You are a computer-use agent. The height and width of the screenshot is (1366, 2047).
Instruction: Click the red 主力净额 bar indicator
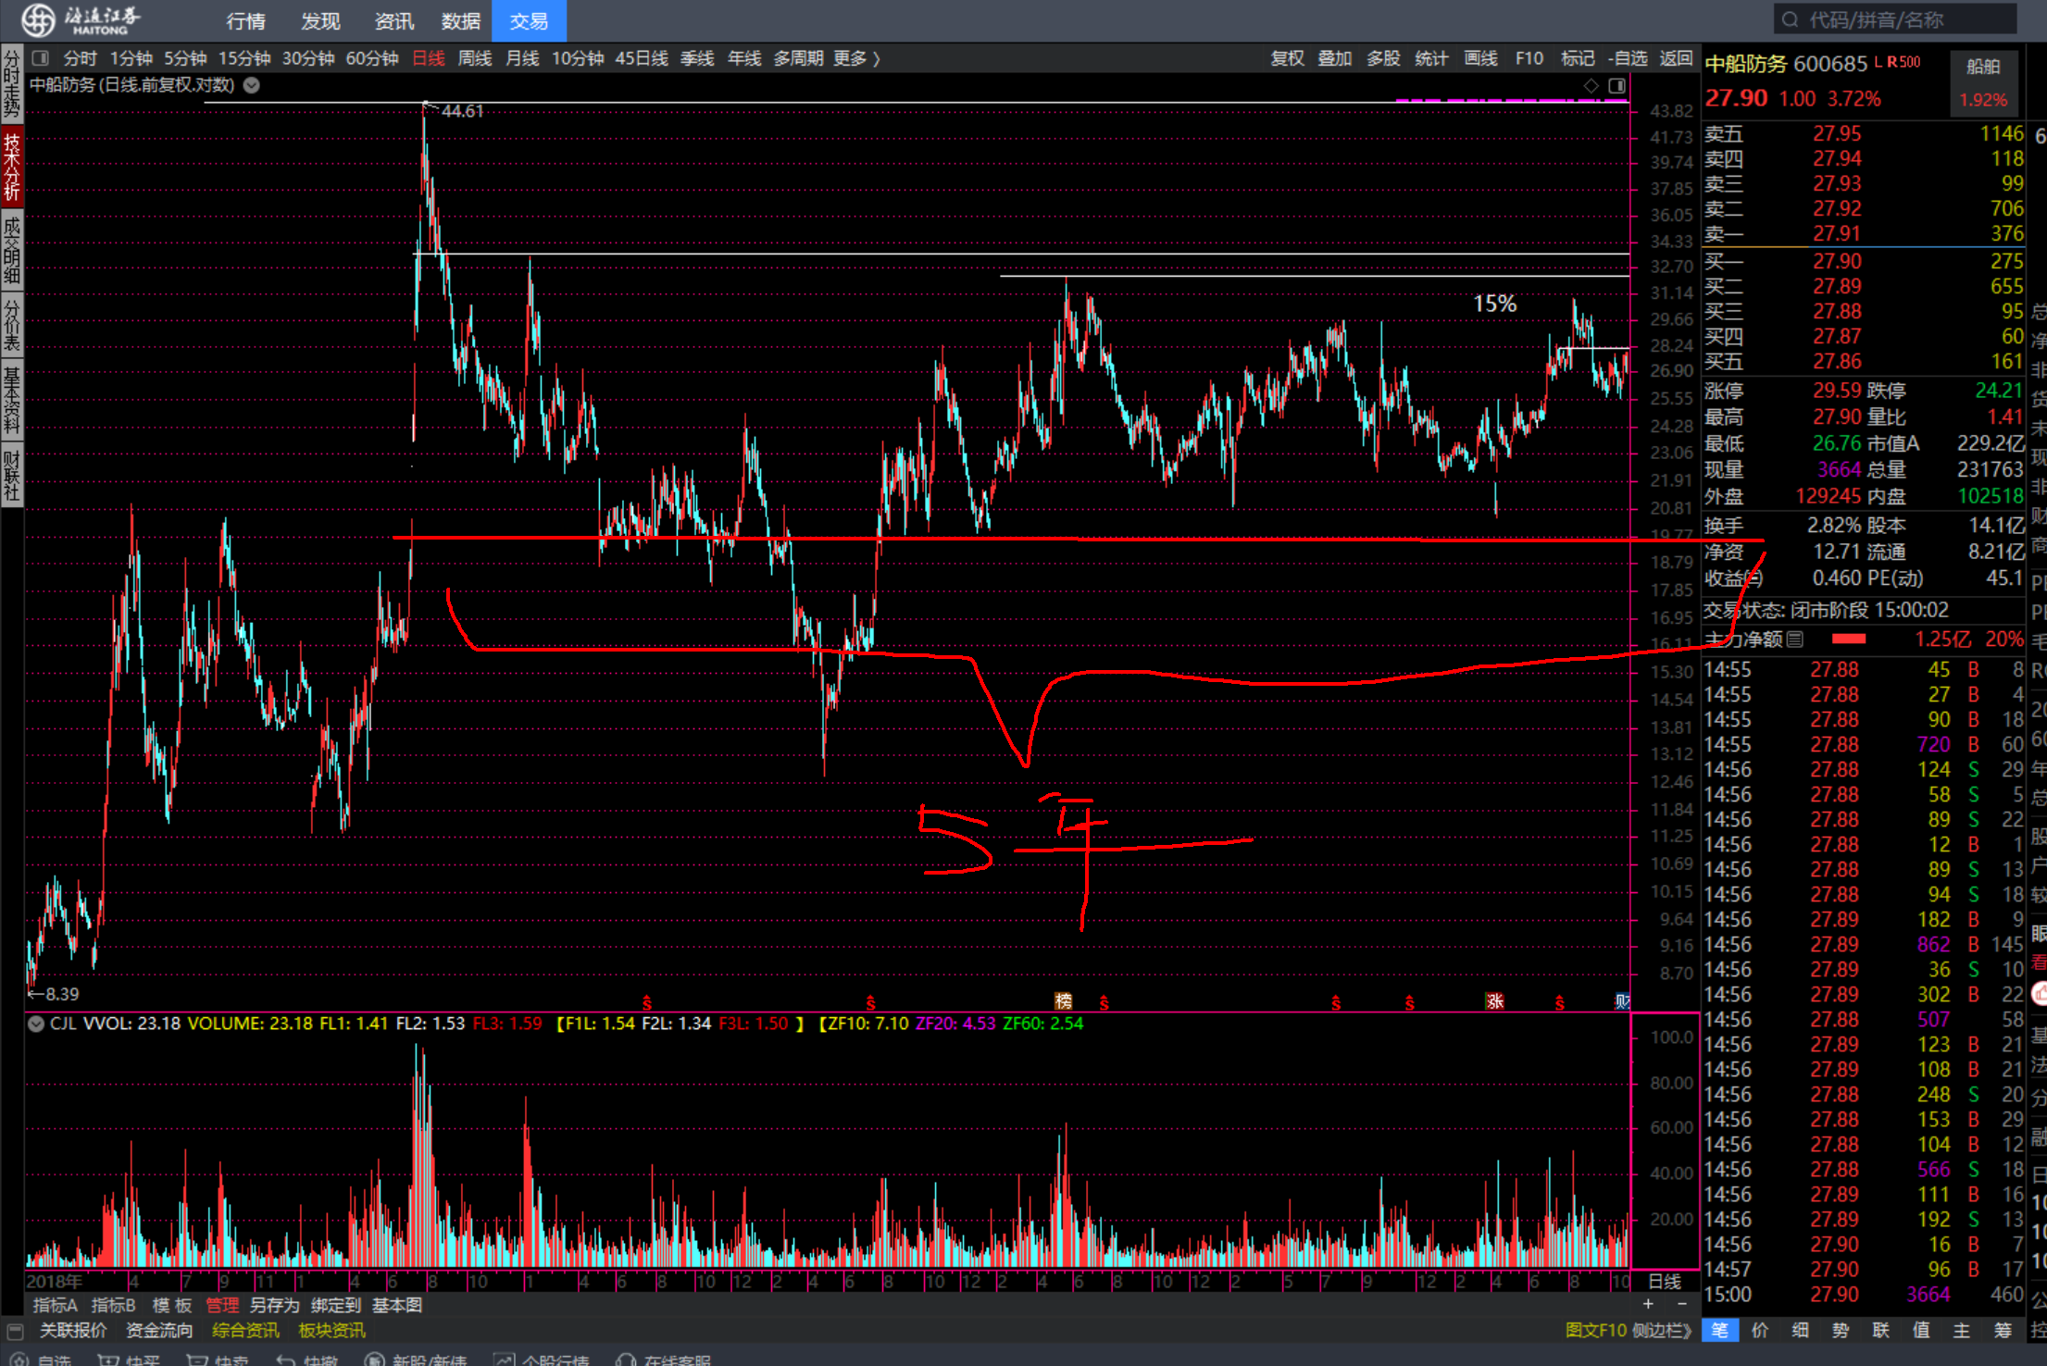click(1848, 639)
